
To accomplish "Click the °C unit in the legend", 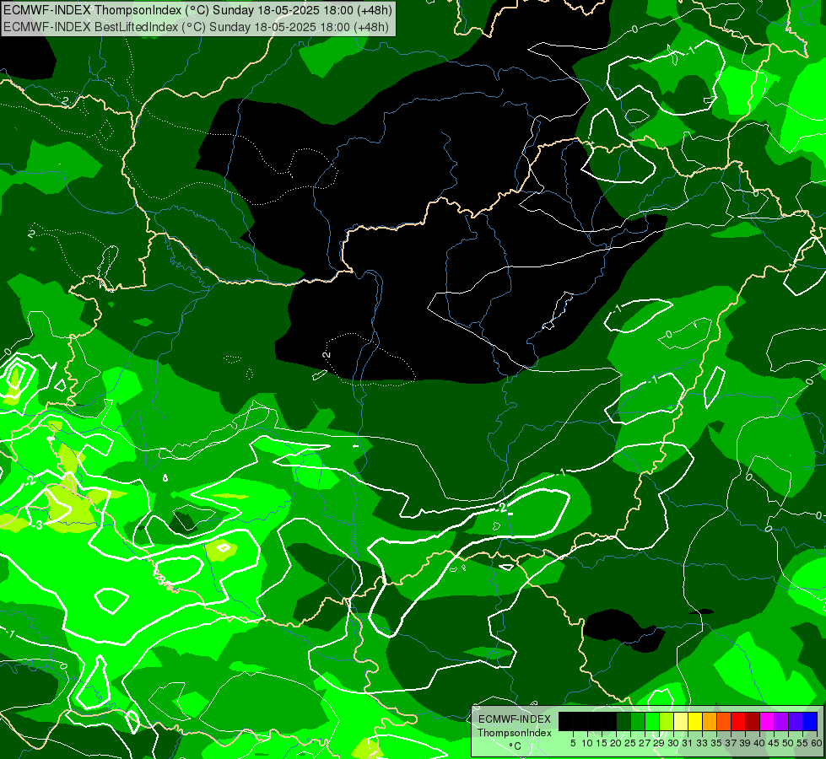I will [x=516, y=746].
